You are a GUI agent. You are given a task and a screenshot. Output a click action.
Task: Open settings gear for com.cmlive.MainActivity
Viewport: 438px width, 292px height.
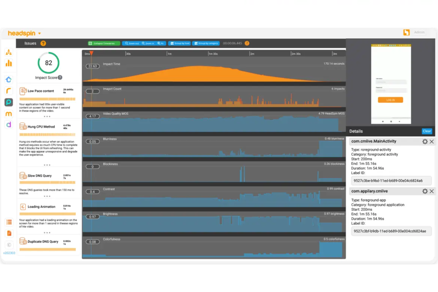(x=425, y=141)
